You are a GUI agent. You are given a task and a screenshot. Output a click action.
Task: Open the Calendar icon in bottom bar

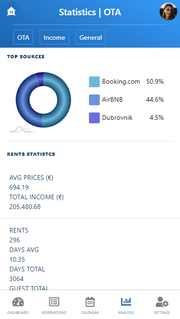[90, 302]
